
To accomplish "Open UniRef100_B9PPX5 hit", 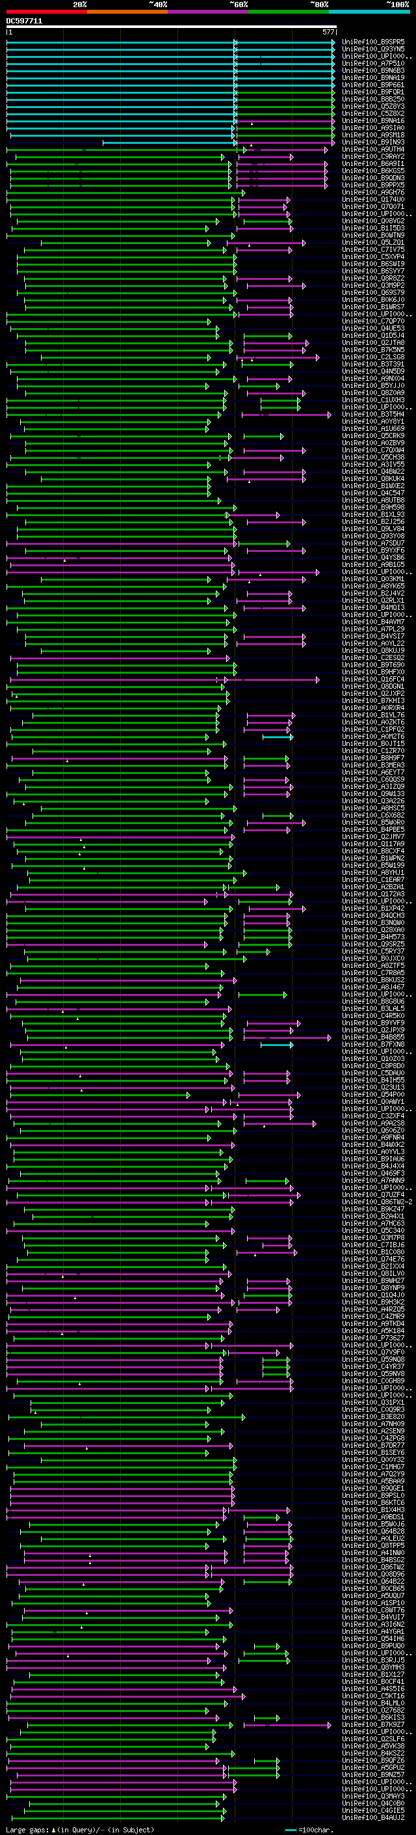I will click(x=373, y=186).
